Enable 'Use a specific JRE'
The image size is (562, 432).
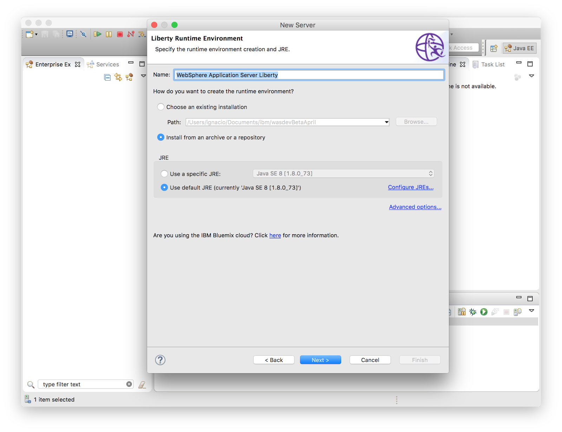pos(164,174)
